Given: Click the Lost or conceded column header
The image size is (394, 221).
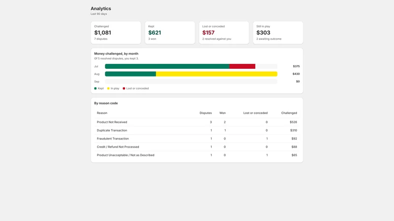Looking at the screenshot, I should pyautogui.click(x=255, y=113).
